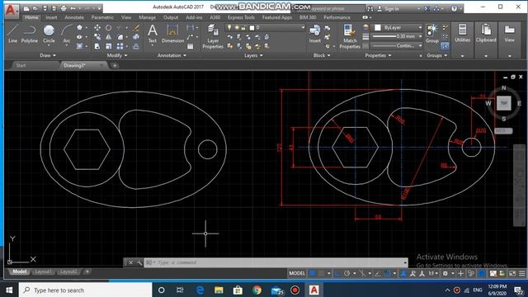Click the Insert block icon
Screen dimensions: 528x297
coord(315,34)
